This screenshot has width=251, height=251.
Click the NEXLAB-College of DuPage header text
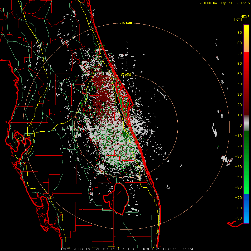point(224,3)
